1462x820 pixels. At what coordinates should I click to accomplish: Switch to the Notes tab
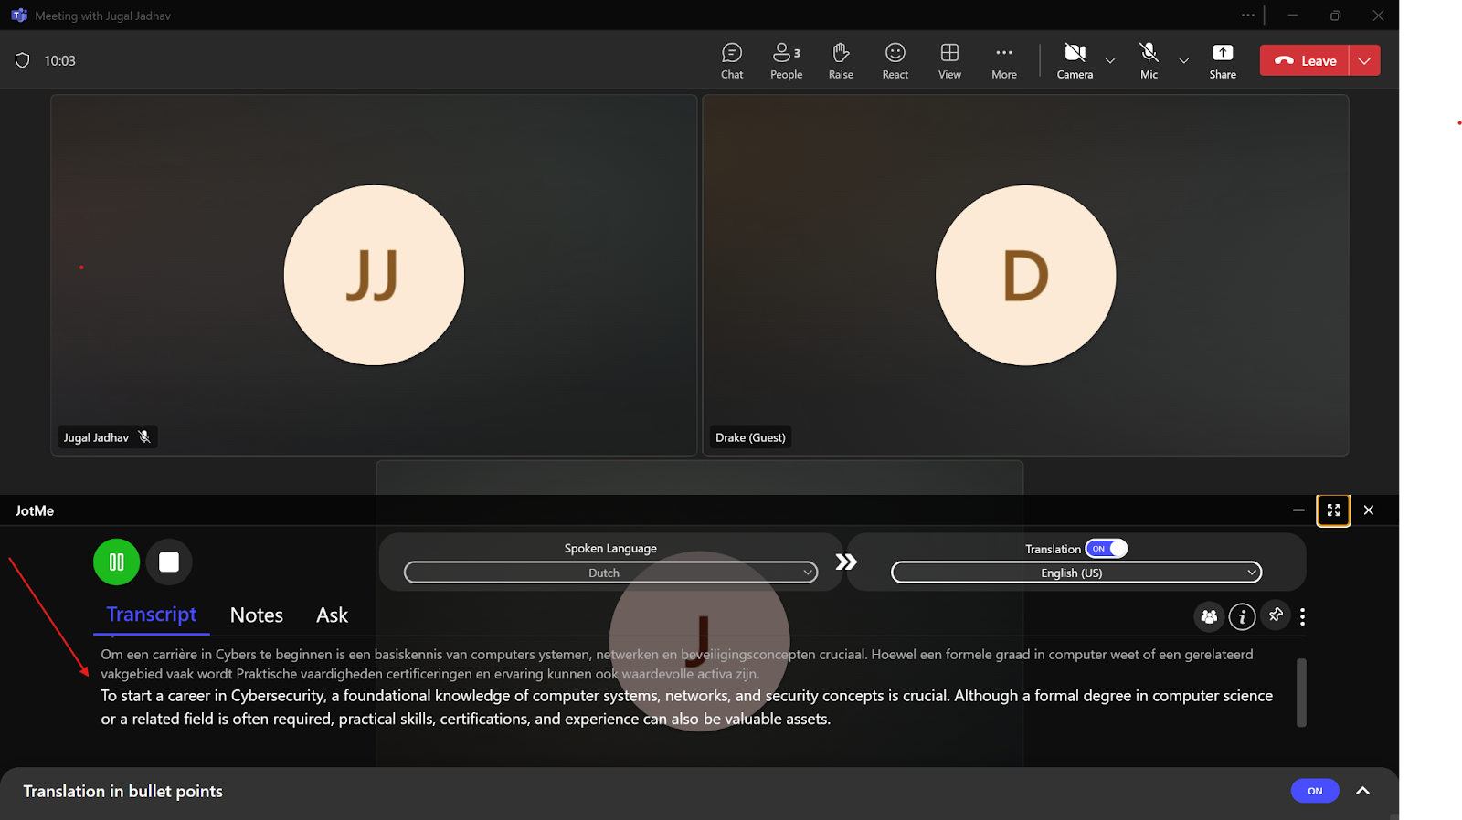pos(257,615)
